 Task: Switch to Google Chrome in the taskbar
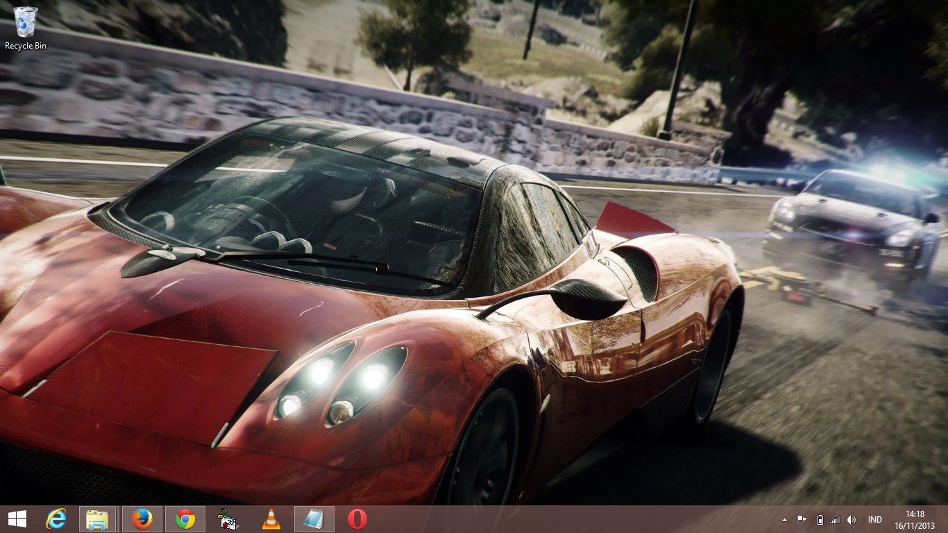185,519
